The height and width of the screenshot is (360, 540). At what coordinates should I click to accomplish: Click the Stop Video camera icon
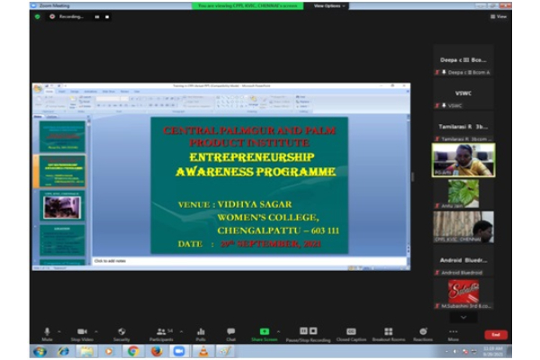coord(83,332)
